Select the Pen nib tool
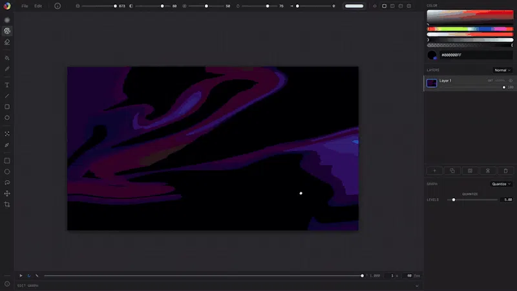Image resolution: width=517 pixels, height=291 pixels. pyautogui.click(x=7, y=145)
